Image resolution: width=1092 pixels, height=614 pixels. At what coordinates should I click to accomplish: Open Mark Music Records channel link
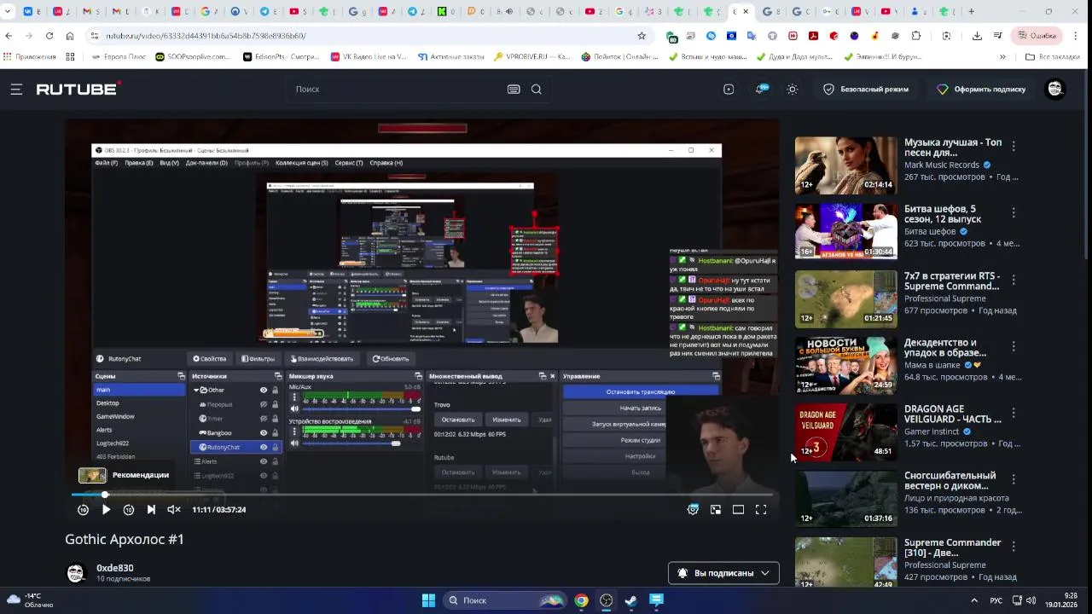point(942,165)
